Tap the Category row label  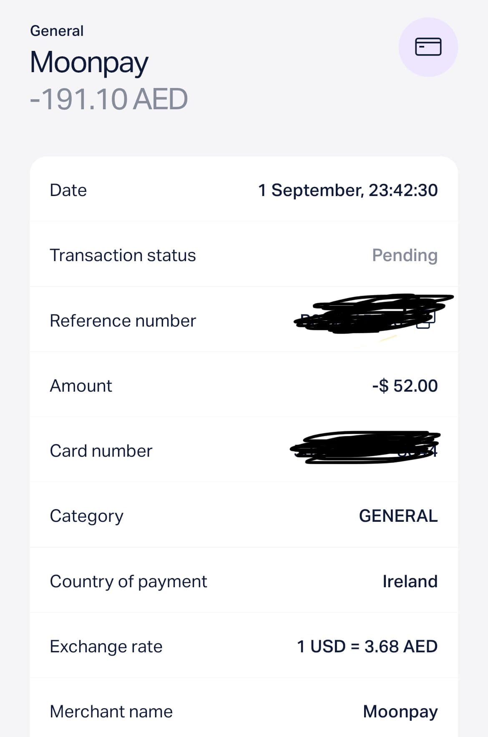[86, 516]
